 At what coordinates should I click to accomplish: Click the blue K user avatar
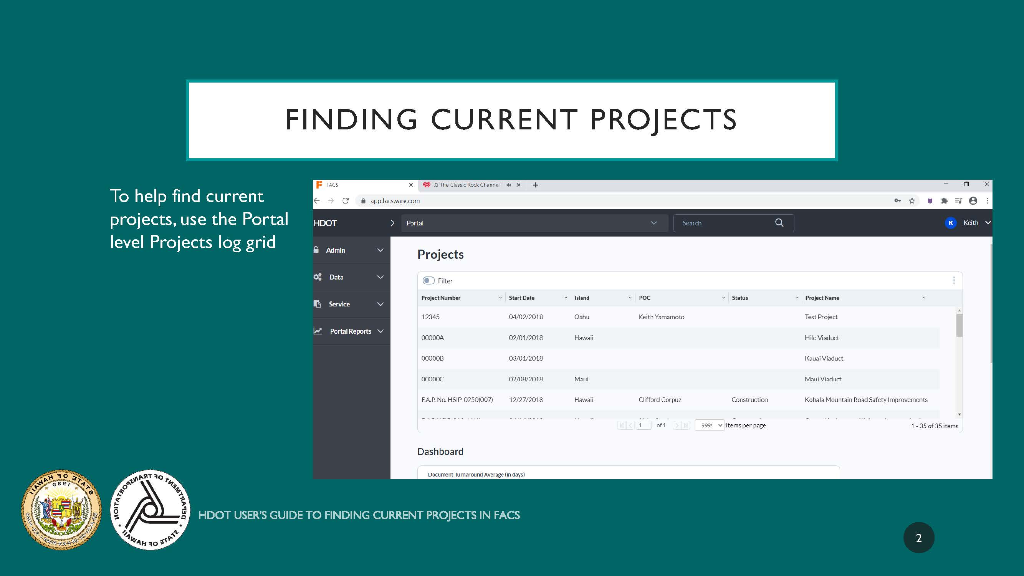click(950, 223)
